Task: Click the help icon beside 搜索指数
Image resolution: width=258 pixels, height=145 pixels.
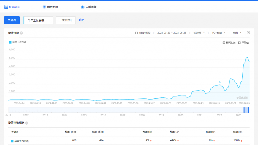Action: (x=21, y=33)
